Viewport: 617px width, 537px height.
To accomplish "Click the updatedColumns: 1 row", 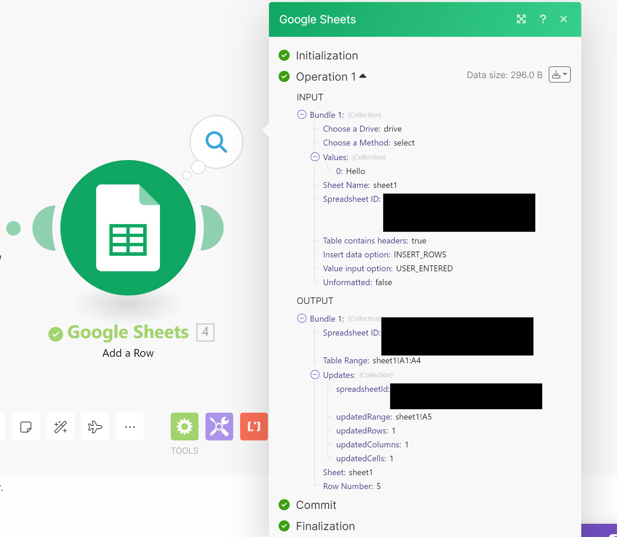I will click(x=372, y=445).
